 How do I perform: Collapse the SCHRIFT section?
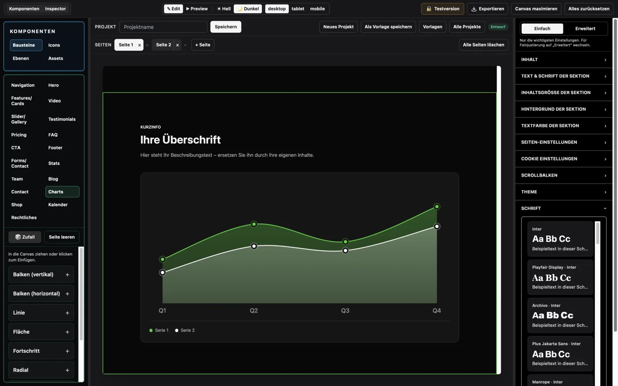[564, 208]
